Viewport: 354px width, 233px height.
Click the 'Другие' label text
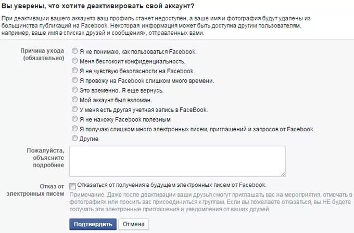coord(89,139)
